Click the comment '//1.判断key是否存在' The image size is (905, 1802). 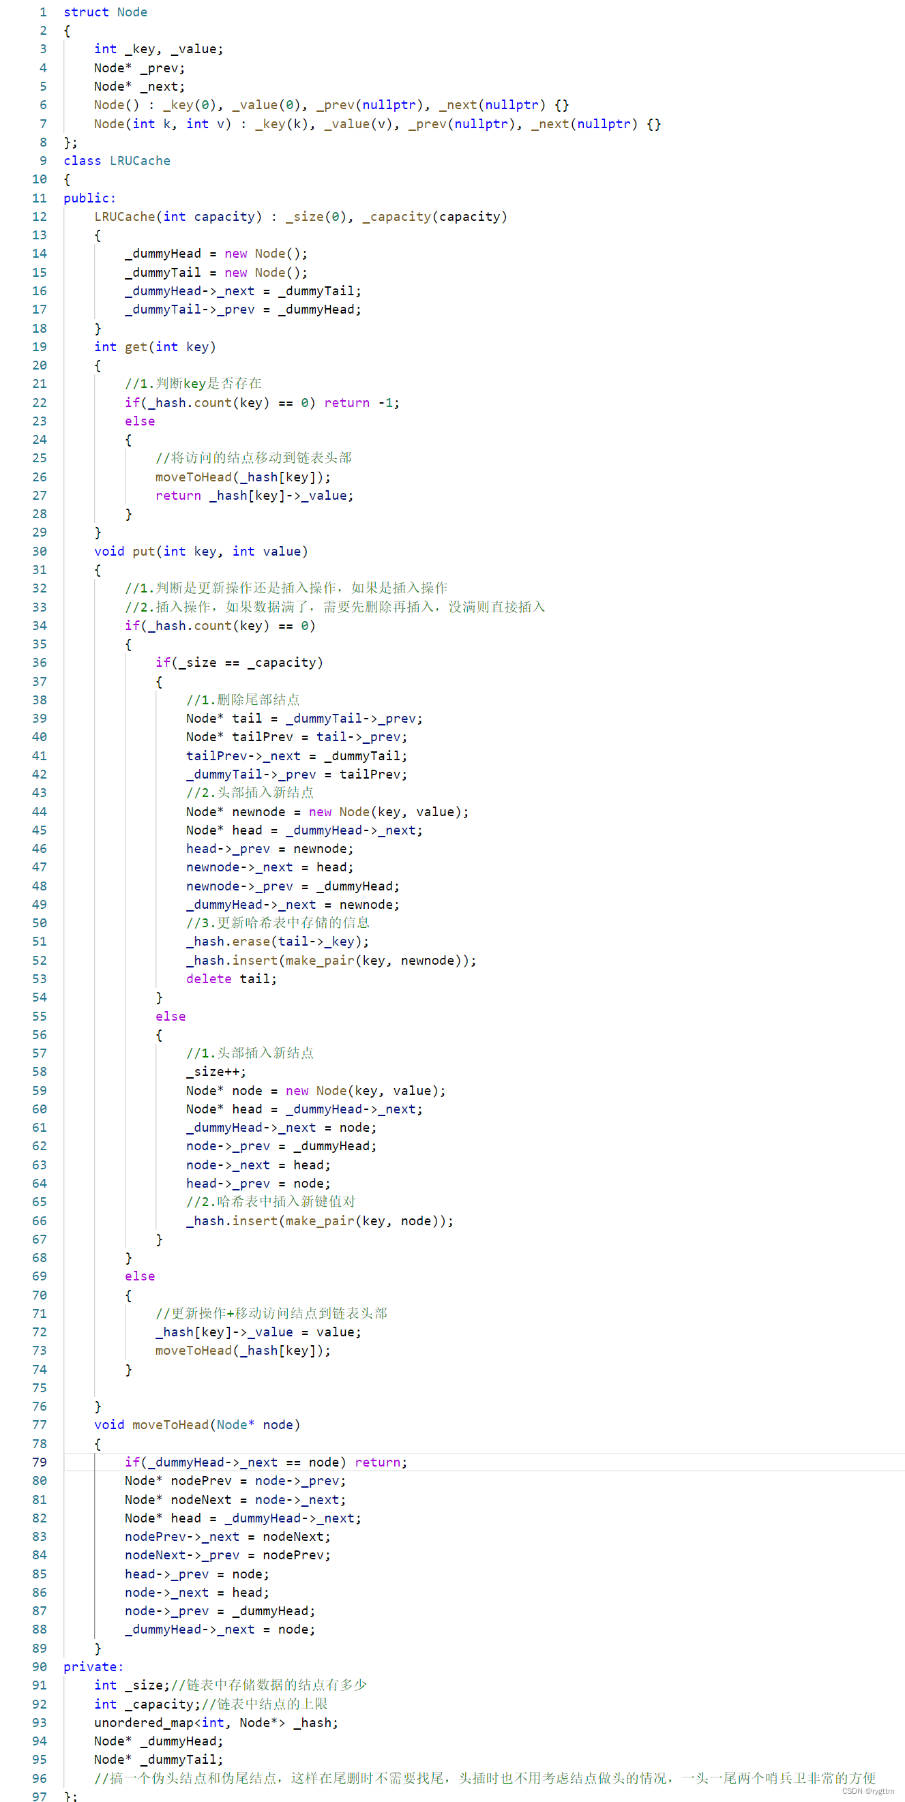pos(193,384)
